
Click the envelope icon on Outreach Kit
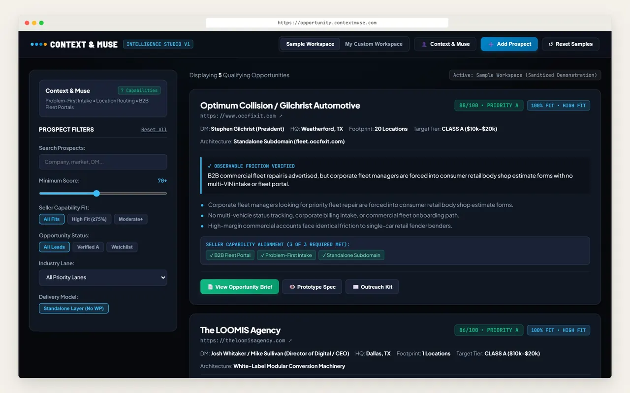(355, 287)
